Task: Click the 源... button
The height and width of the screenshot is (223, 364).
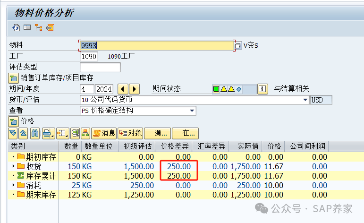Action: (x=158, y=133)
